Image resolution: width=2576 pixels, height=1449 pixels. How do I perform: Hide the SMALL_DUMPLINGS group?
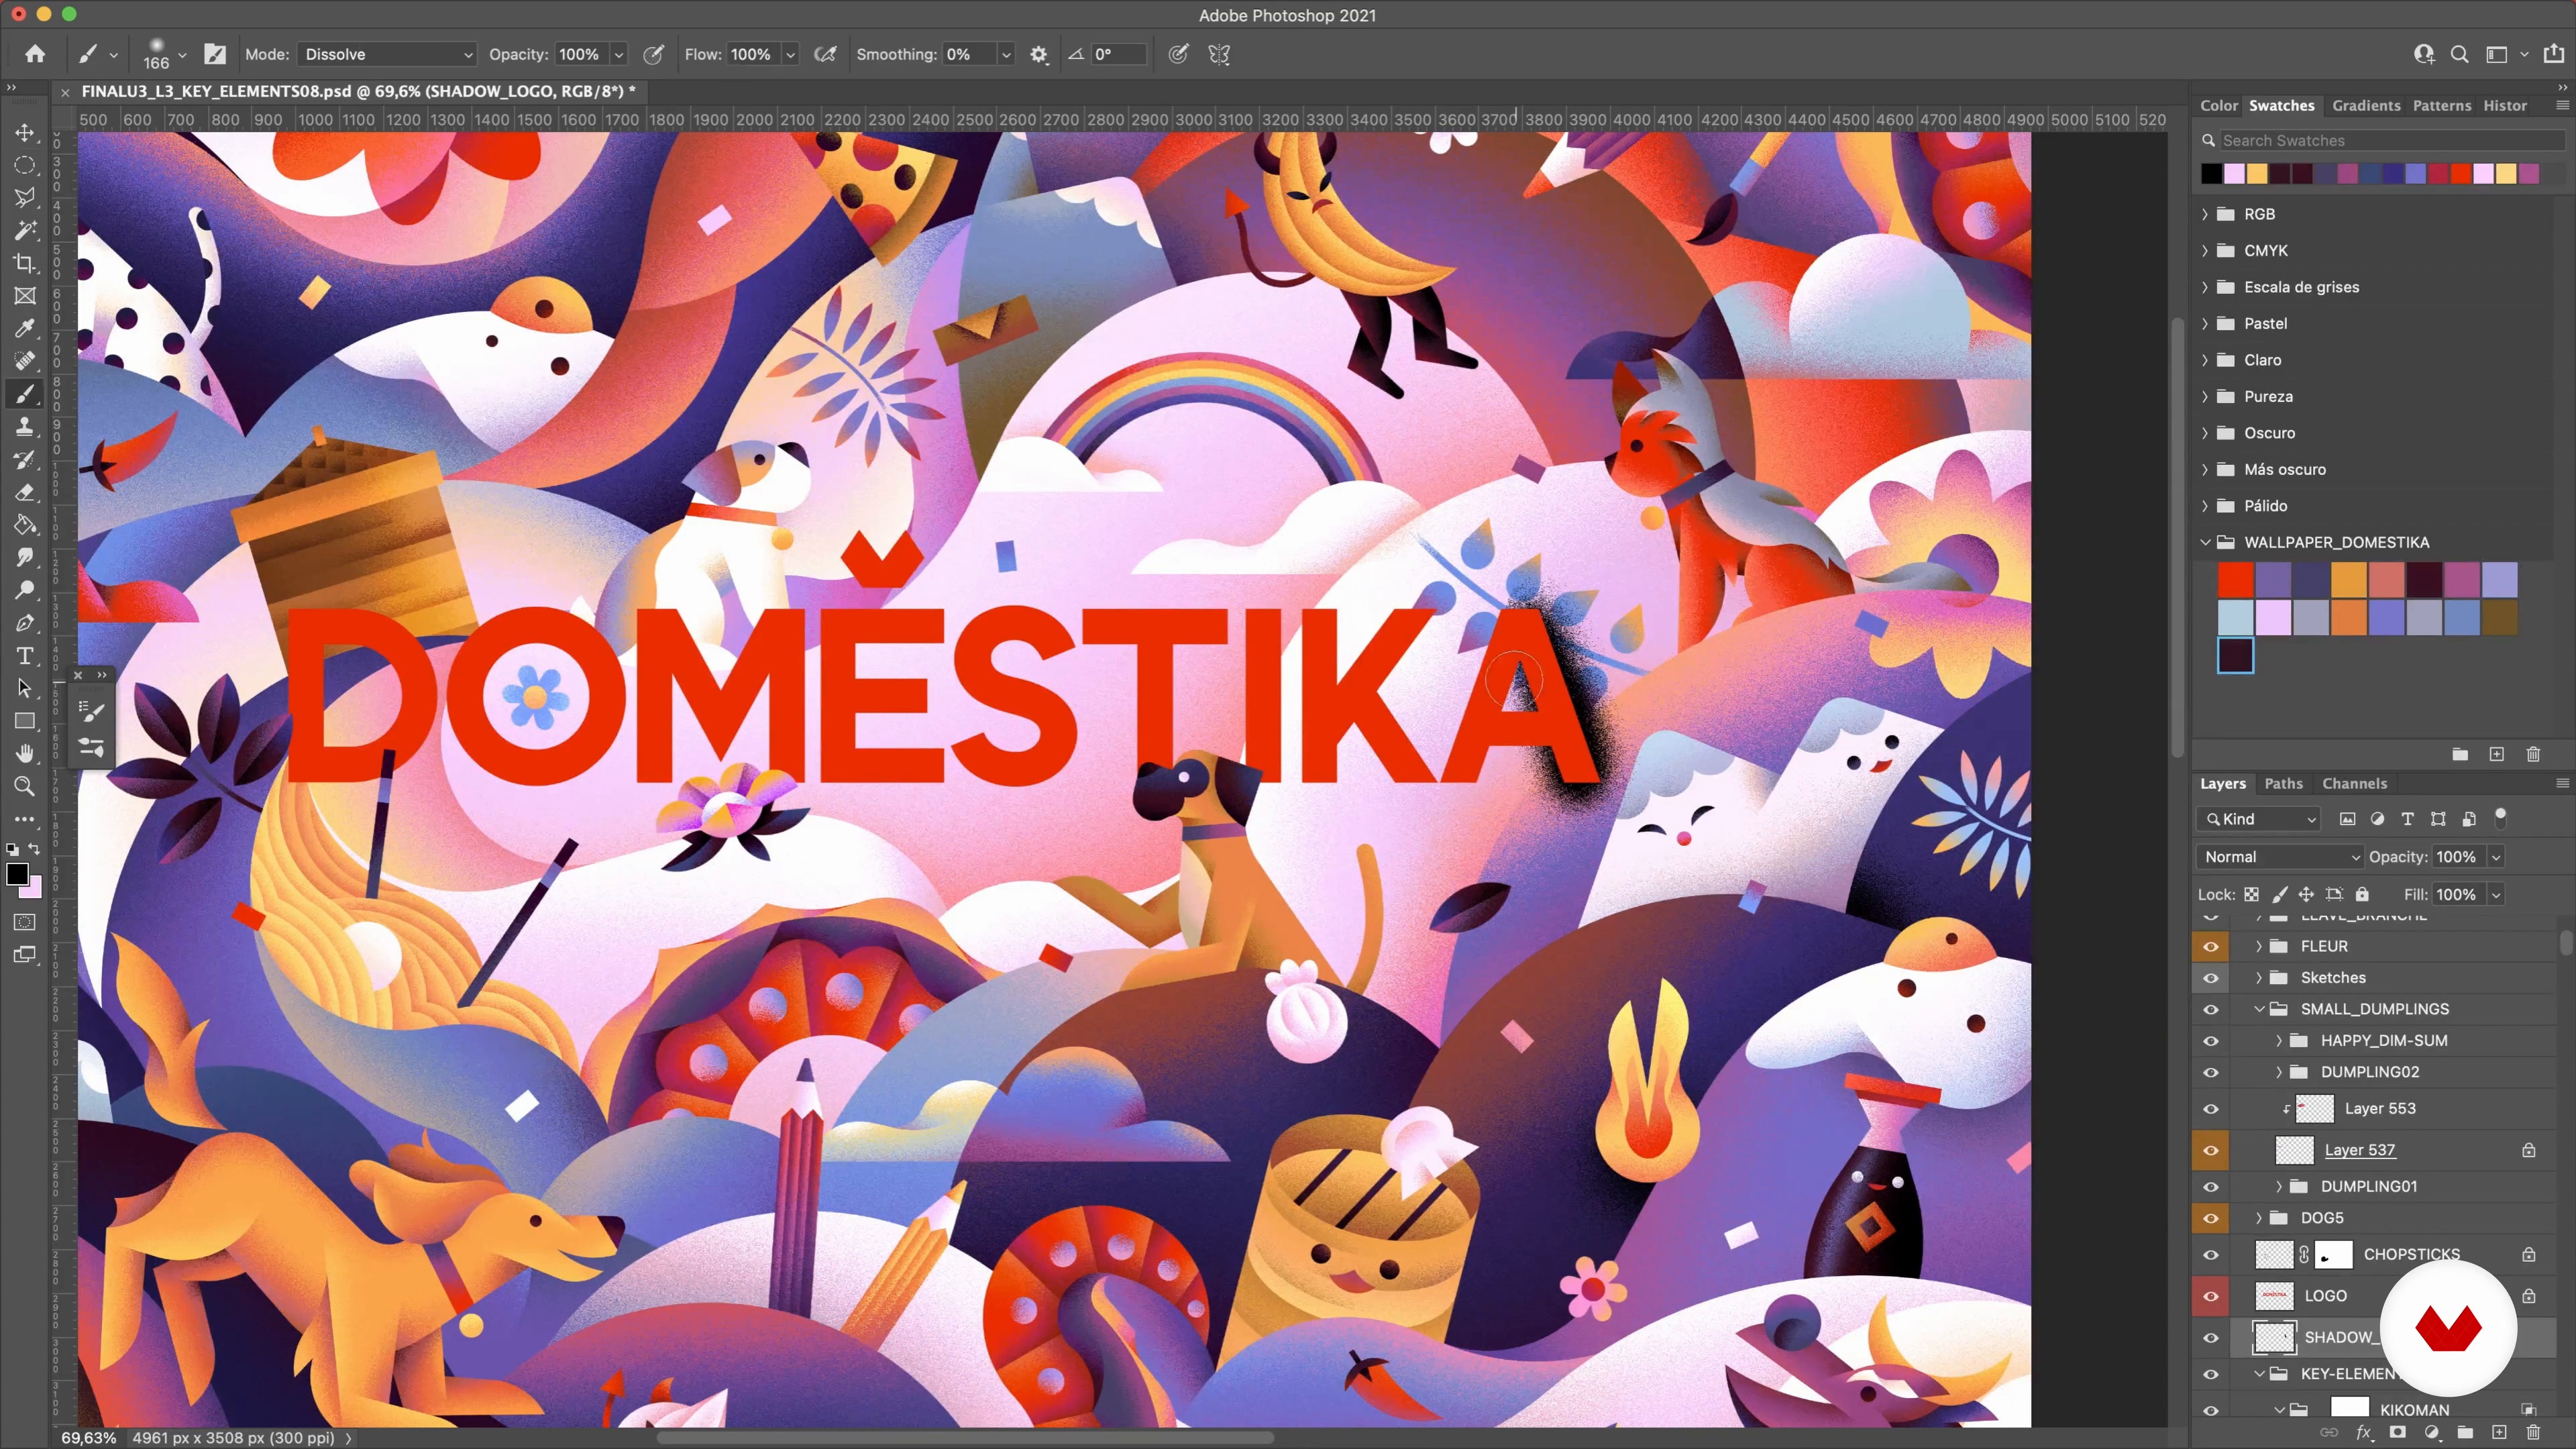[2210, 1009]
